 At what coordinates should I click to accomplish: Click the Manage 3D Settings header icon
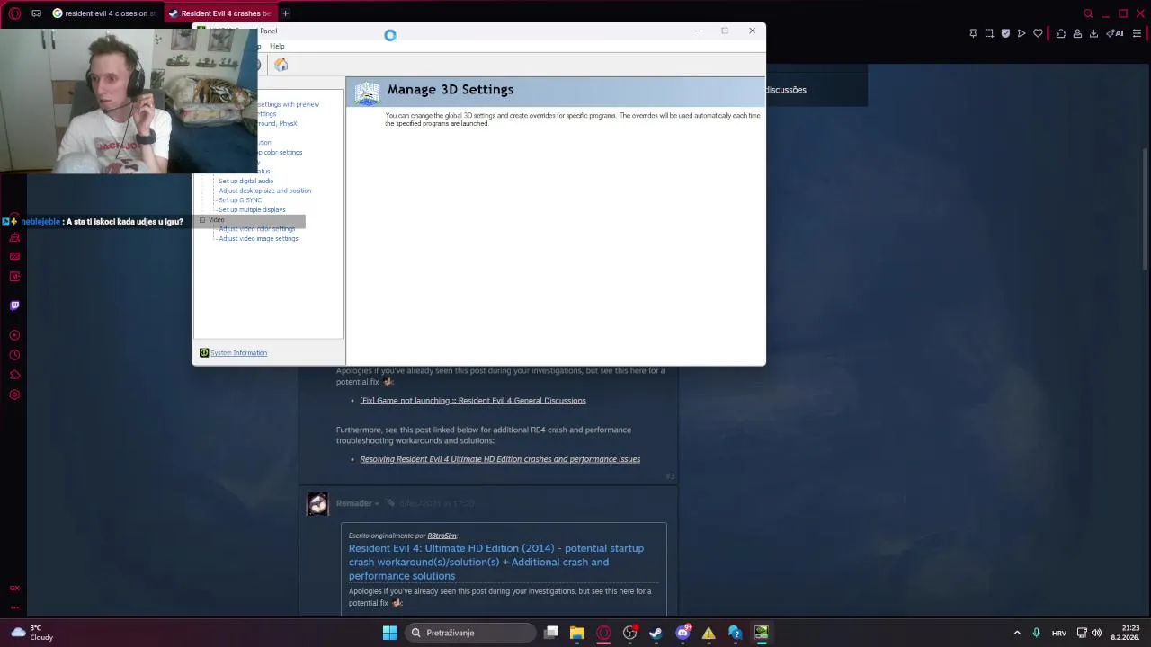[x=367, y=93]
